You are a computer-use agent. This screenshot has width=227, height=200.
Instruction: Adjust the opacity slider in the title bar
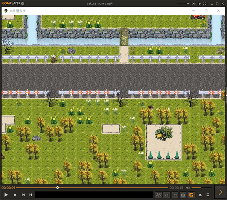tap(183, 4)
